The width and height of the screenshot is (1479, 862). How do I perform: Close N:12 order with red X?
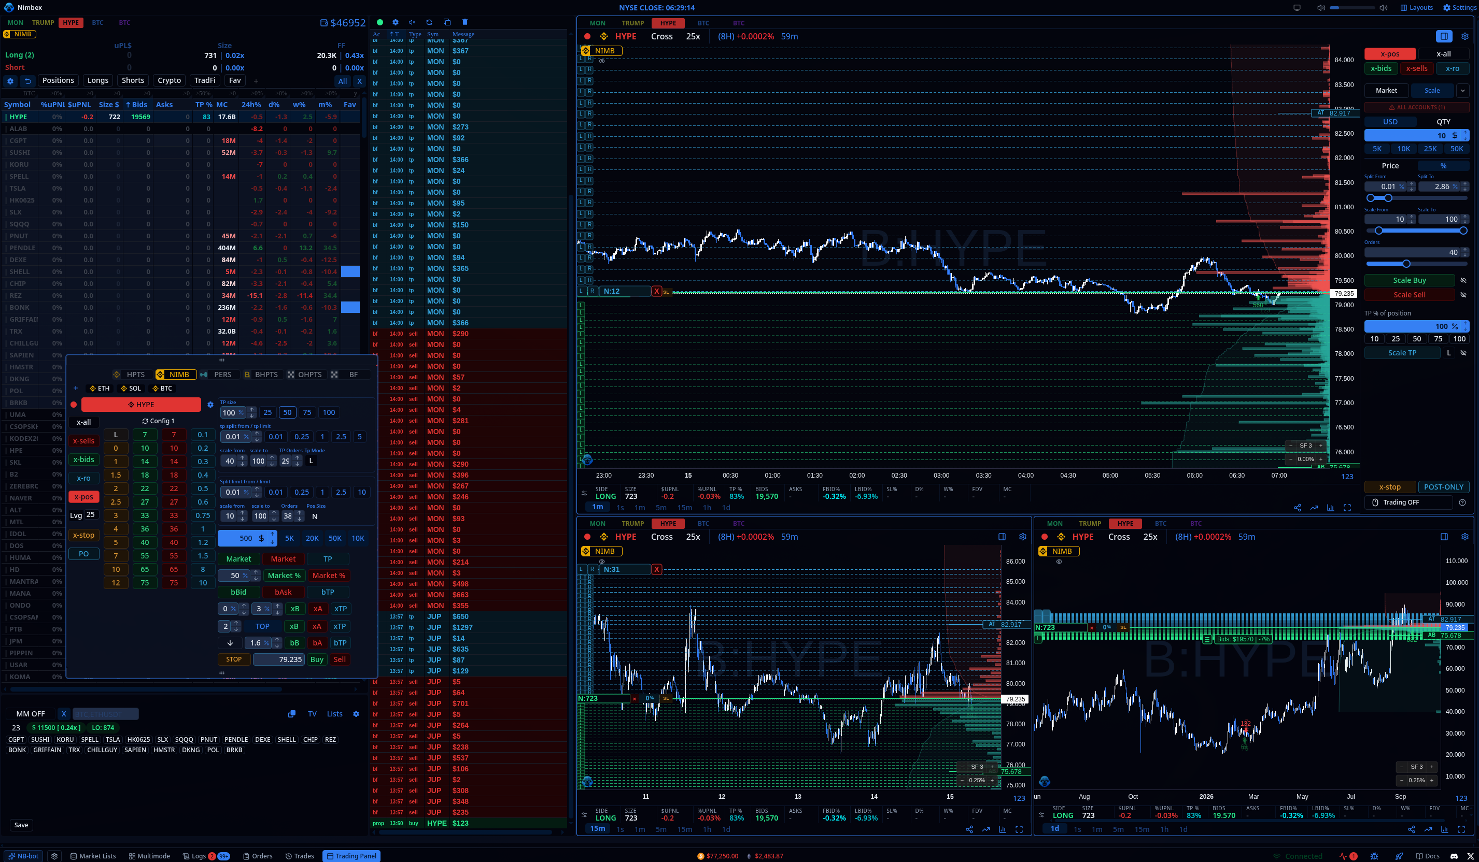click(656, 291)
